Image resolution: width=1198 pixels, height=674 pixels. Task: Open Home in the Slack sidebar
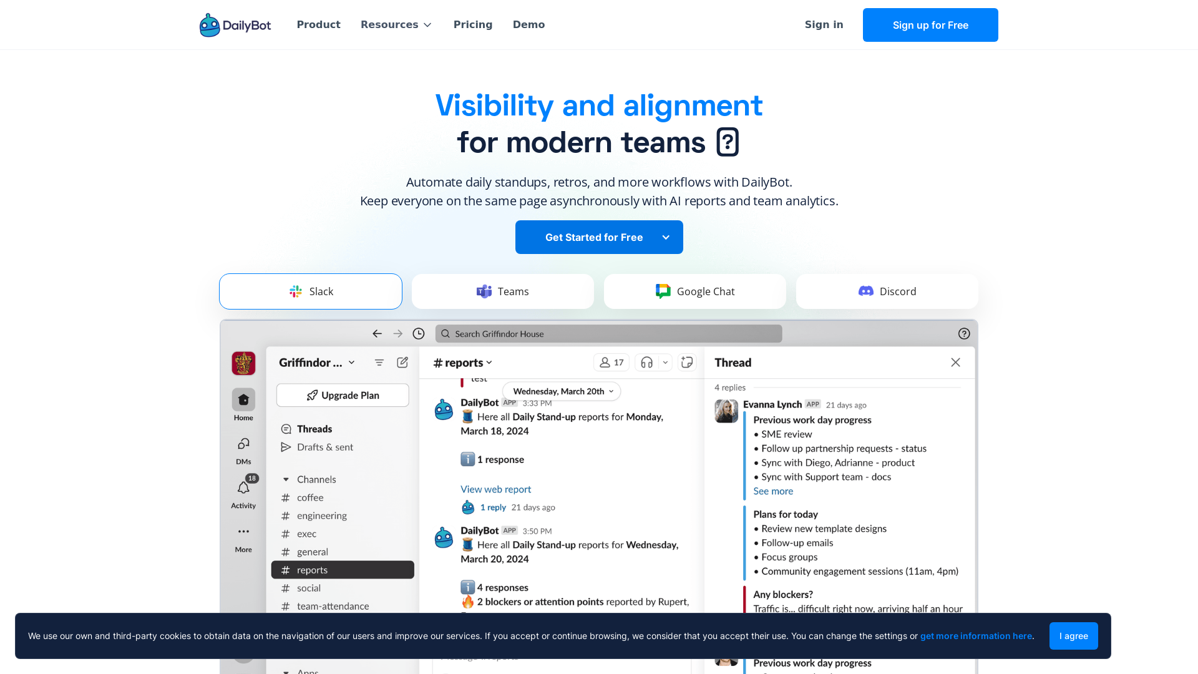pos(243,405)
